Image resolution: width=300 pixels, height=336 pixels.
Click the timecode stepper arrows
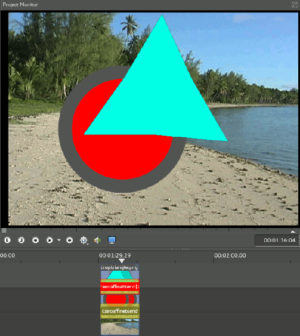pos(299,240)
